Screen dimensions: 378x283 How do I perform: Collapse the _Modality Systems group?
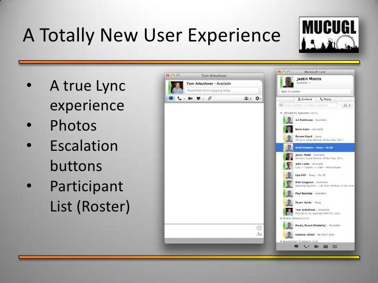(x=281, y=113)
